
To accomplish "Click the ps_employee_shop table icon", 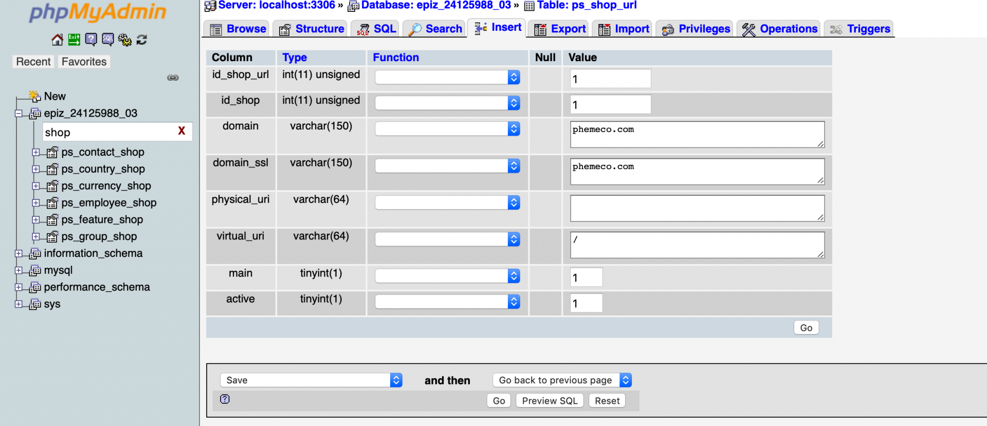I will (52, 203).
